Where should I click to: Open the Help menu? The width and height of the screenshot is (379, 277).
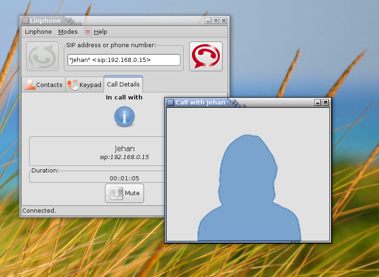click(100, 31)
